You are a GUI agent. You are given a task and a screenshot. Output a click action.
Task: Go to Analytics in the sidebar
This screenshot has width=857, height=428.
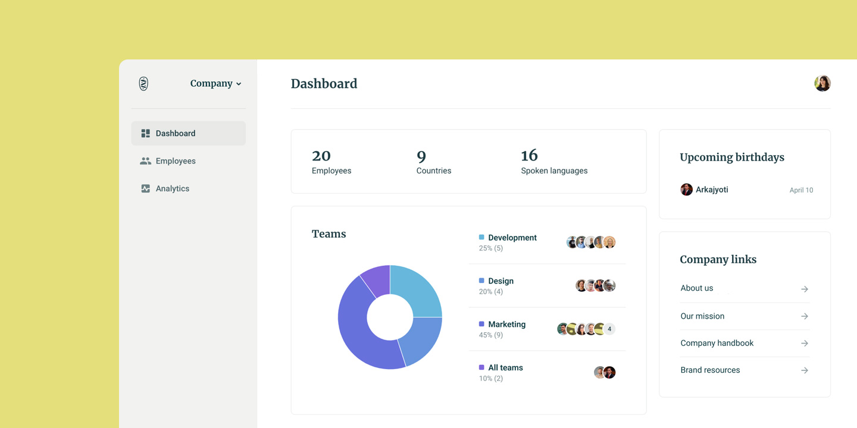point(188,188)
